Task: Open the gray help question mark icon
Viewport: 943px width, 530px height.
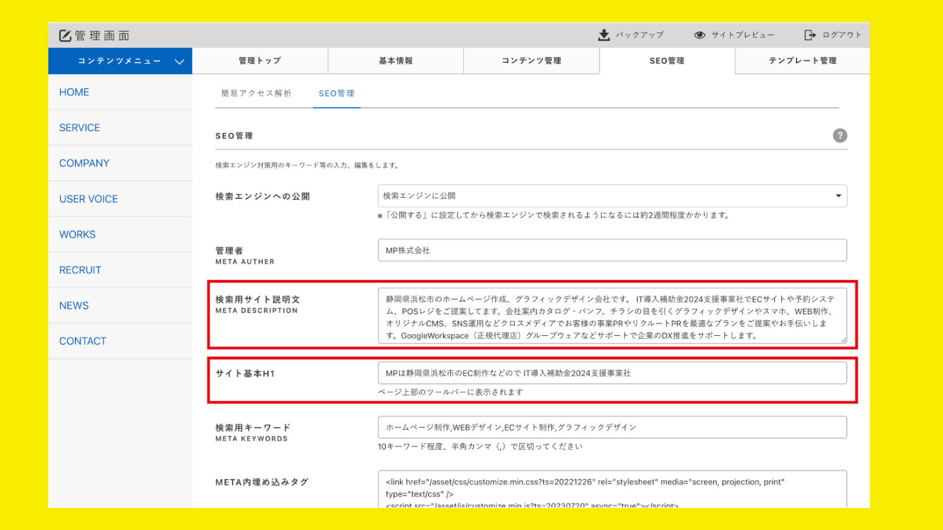Action: tap(839, 136)
